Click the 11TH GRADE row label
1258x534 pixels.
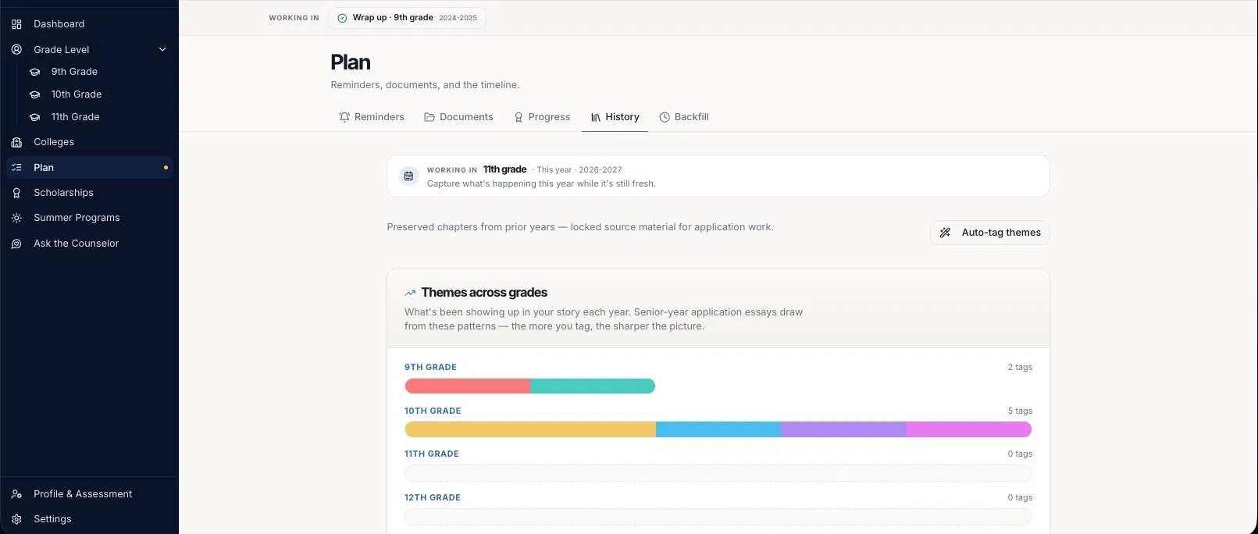coord(432,454)
